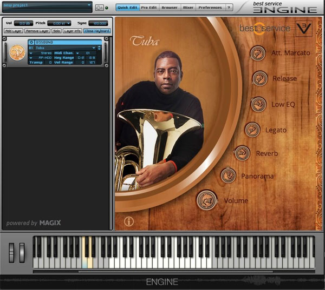This screenshot has height=290, width=325.
Task: Click the Sync tempo value field
Action: pyautogui.click(x=99, y=23)
